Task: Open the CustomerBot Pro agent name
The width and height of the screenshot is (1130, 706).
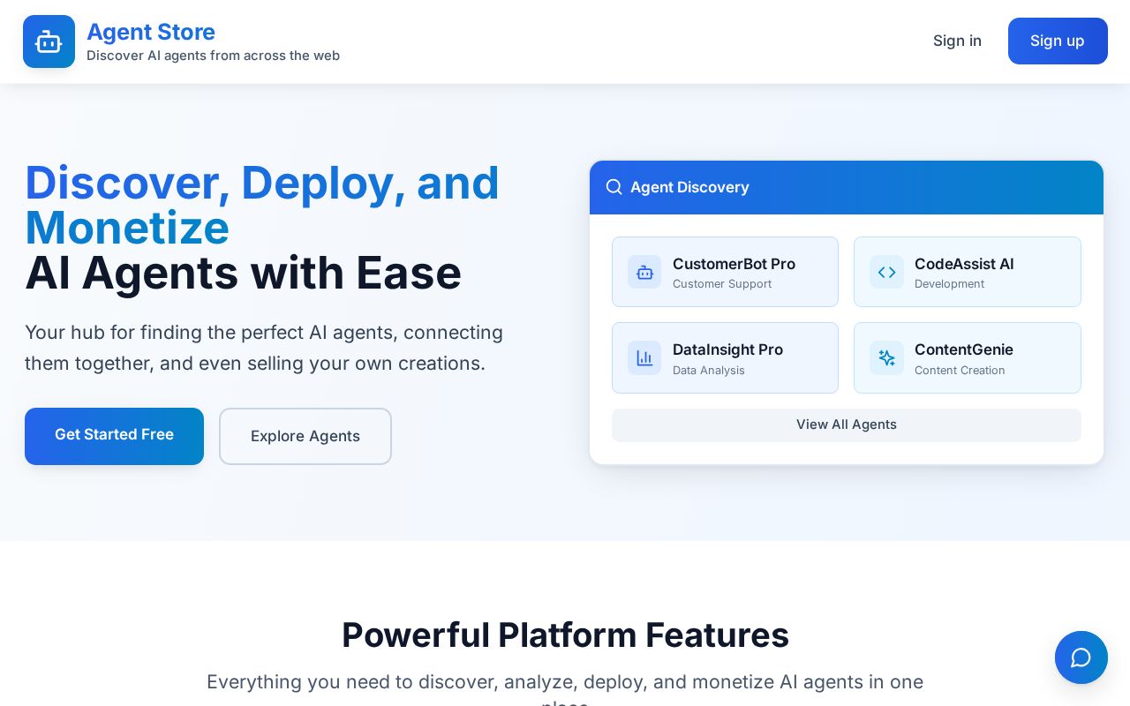Action: pyautogui.click(x=734, y=264)
